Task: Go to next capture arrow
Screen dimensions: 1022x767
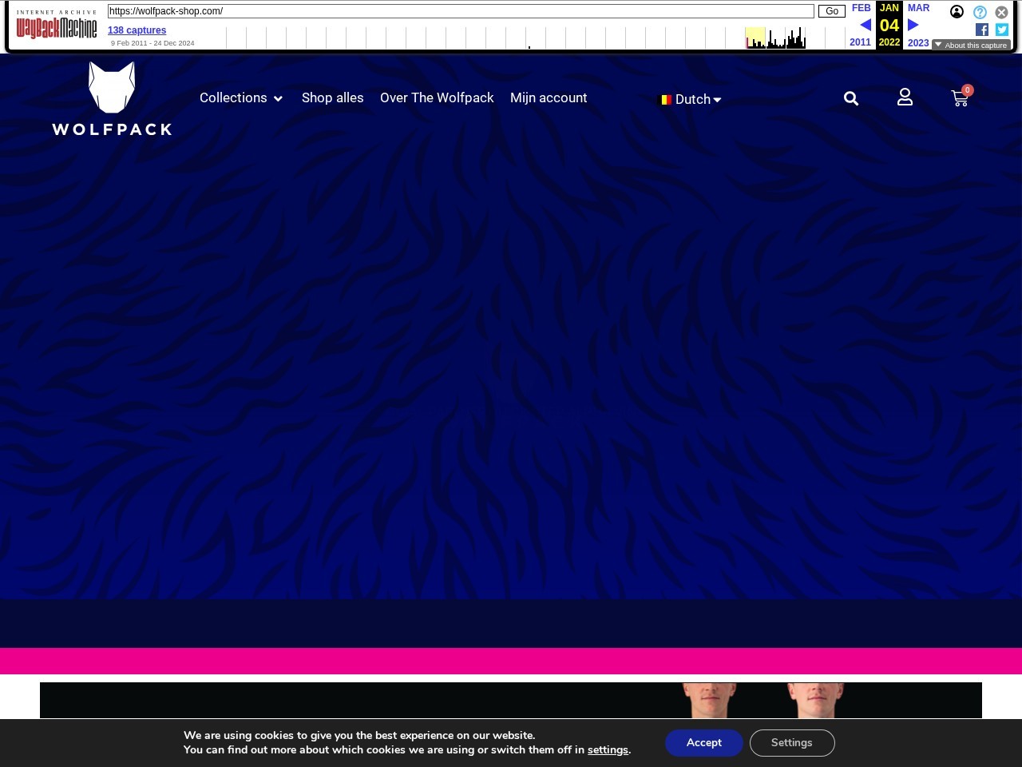Action: click(913, 25)
